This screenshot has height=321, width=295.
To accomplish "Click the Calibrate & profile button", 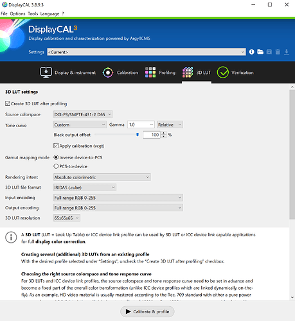I will [x=147, y=311].
